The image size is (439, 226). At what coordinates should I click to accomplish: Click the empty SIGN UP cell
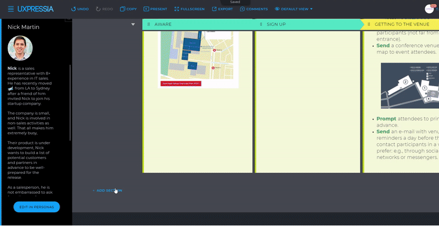coord(308,102)
